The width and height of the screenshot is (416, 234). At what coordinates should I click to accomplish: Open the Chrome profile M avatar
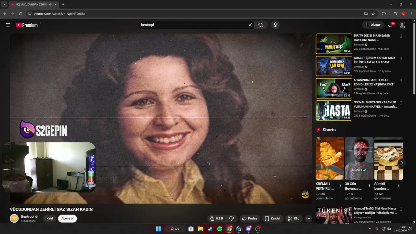click(403, 14)
